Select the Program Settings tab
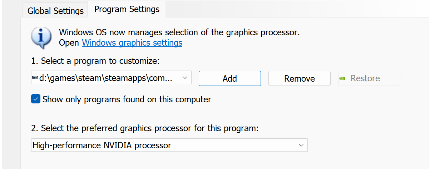This screenshot has width=430, height=169. (127, 9)
